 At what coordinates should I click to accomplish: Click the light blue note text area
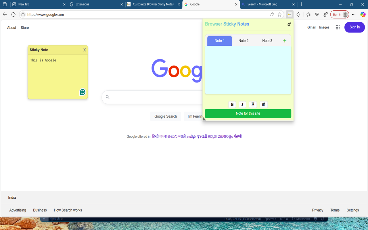[248, 70]
